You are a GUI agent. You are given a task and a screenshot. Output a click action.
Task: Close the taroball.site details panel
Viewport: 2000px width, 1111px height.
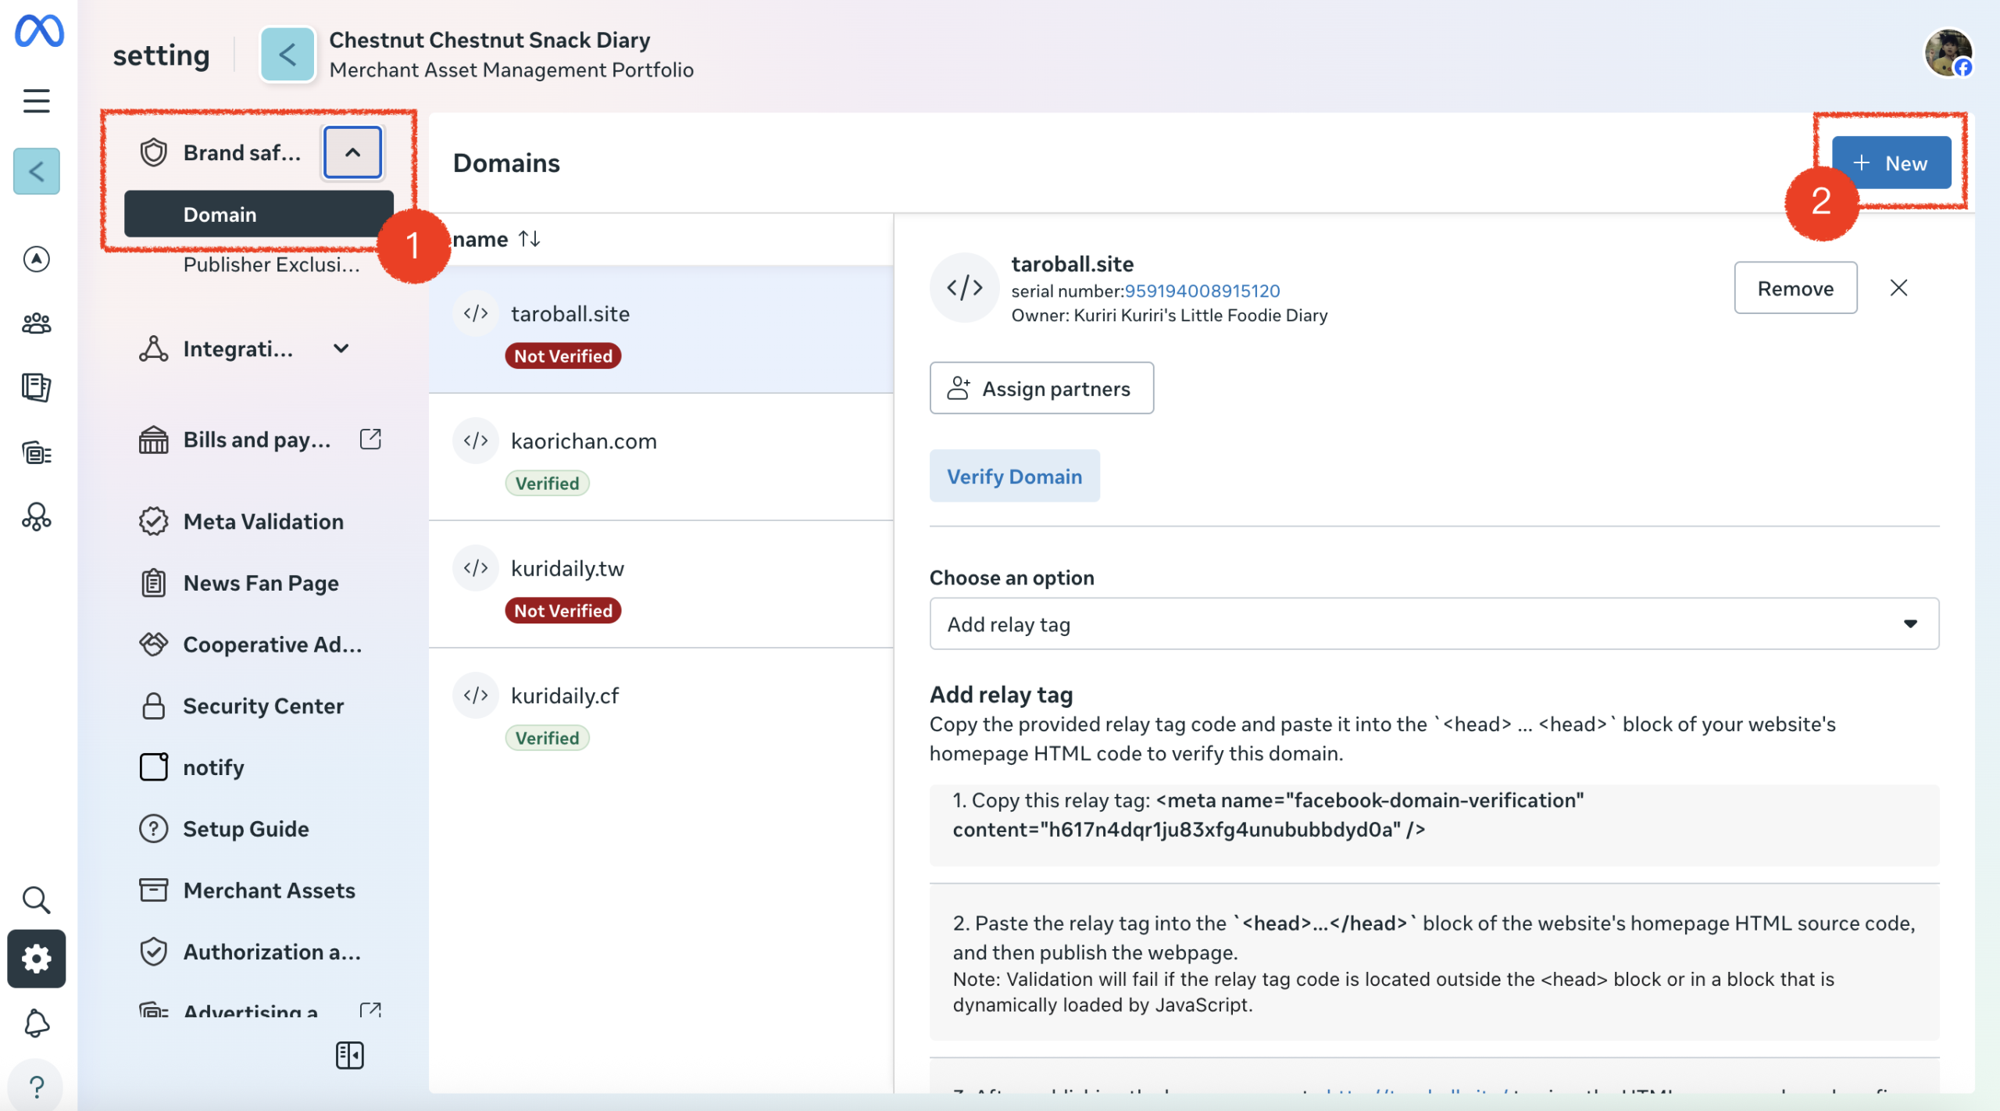1898,288
